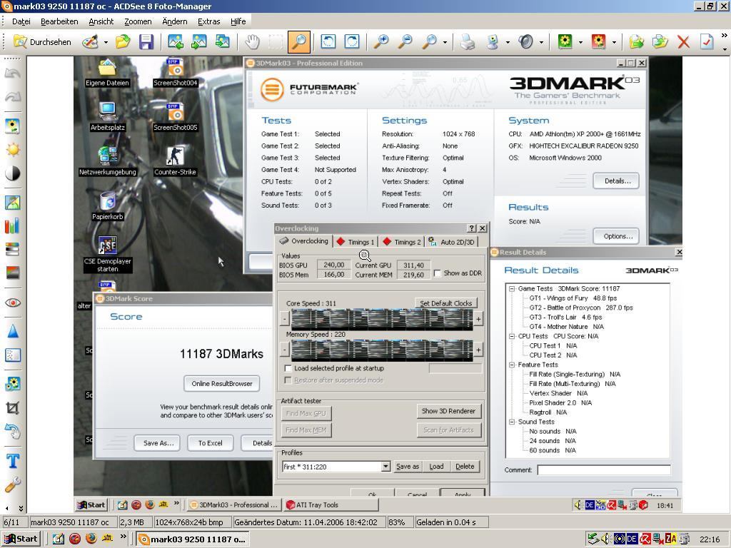This screenshot has height=548, width=731.
Task: Open the Hilfe menu
Action: 238,21
